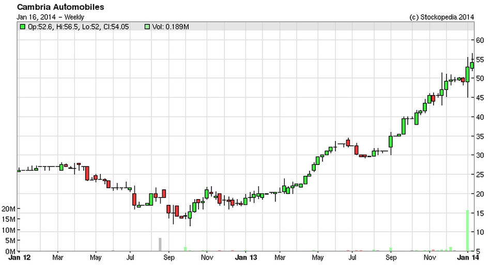Click the 'Op:52.6, Hi:56.5, Lo:52, Cl:54.05' readout
Screen dimensions: 492x272
click(x=79, y=27)
